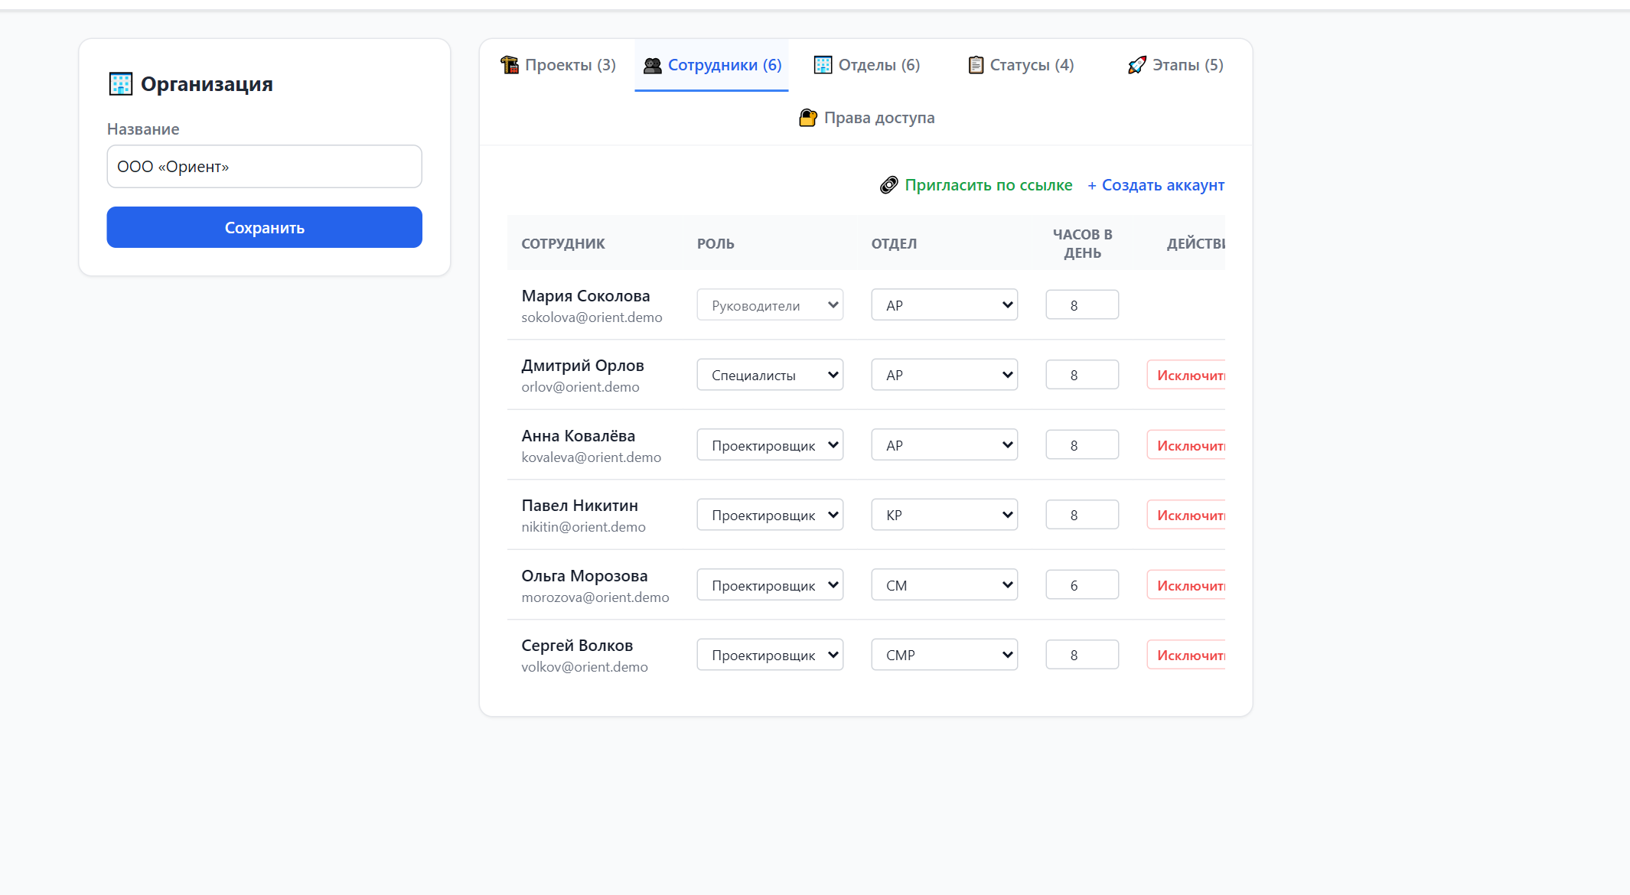This screenshot has width=1630, height=895.
Task: Open СМ department dropdown for Ольга Морозова
Action: (944, 585)
